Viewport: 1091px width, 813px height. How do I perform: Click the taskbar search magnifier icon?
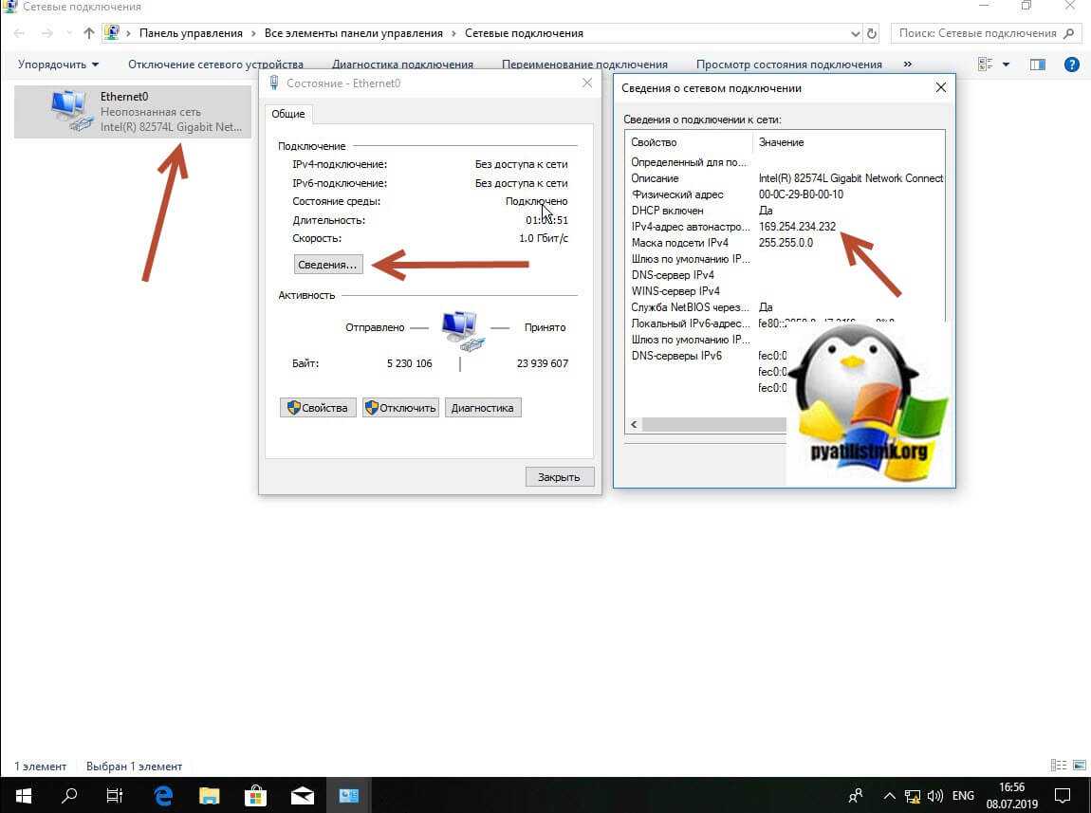pyautogui.click(x=69, y=795)
